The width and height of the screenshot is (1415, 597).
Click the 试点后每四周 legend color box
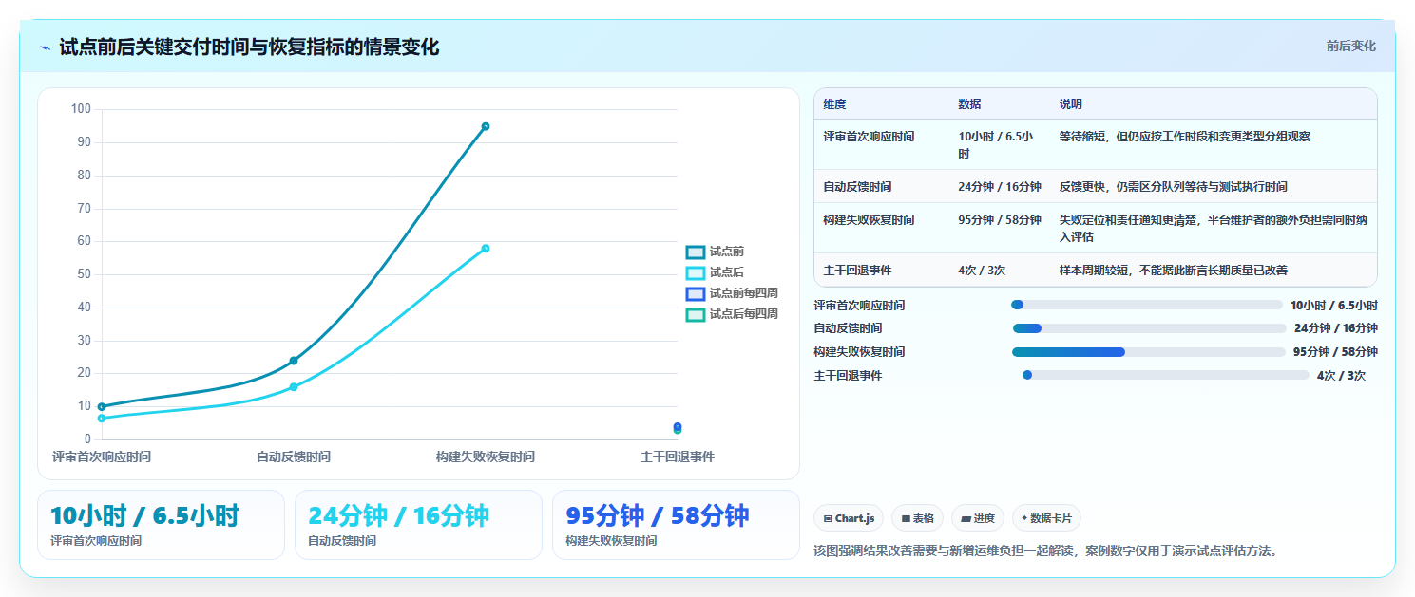pos(696,314)
